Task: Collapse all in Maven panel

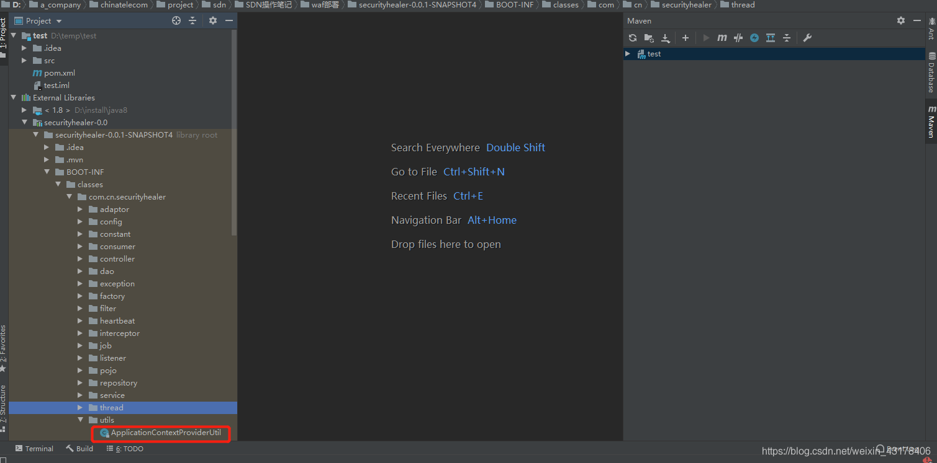Action: (787, 38)
